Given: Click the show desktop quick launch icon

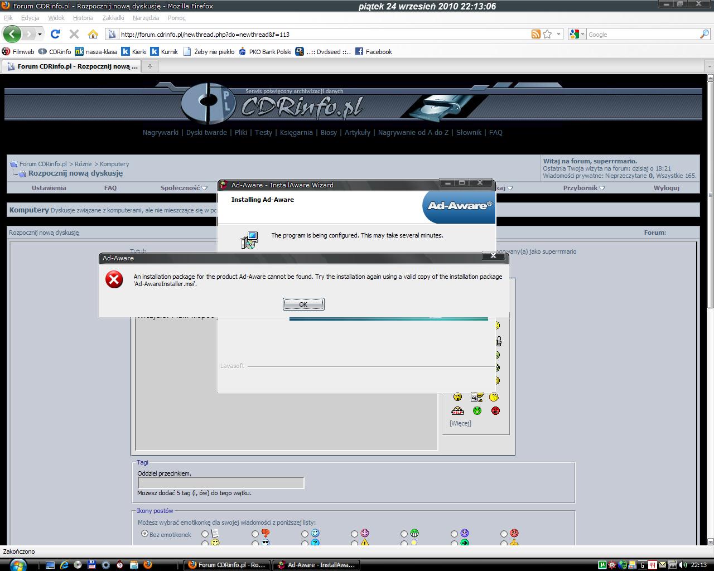Looking at the screenshot, I should coord(50,565).
